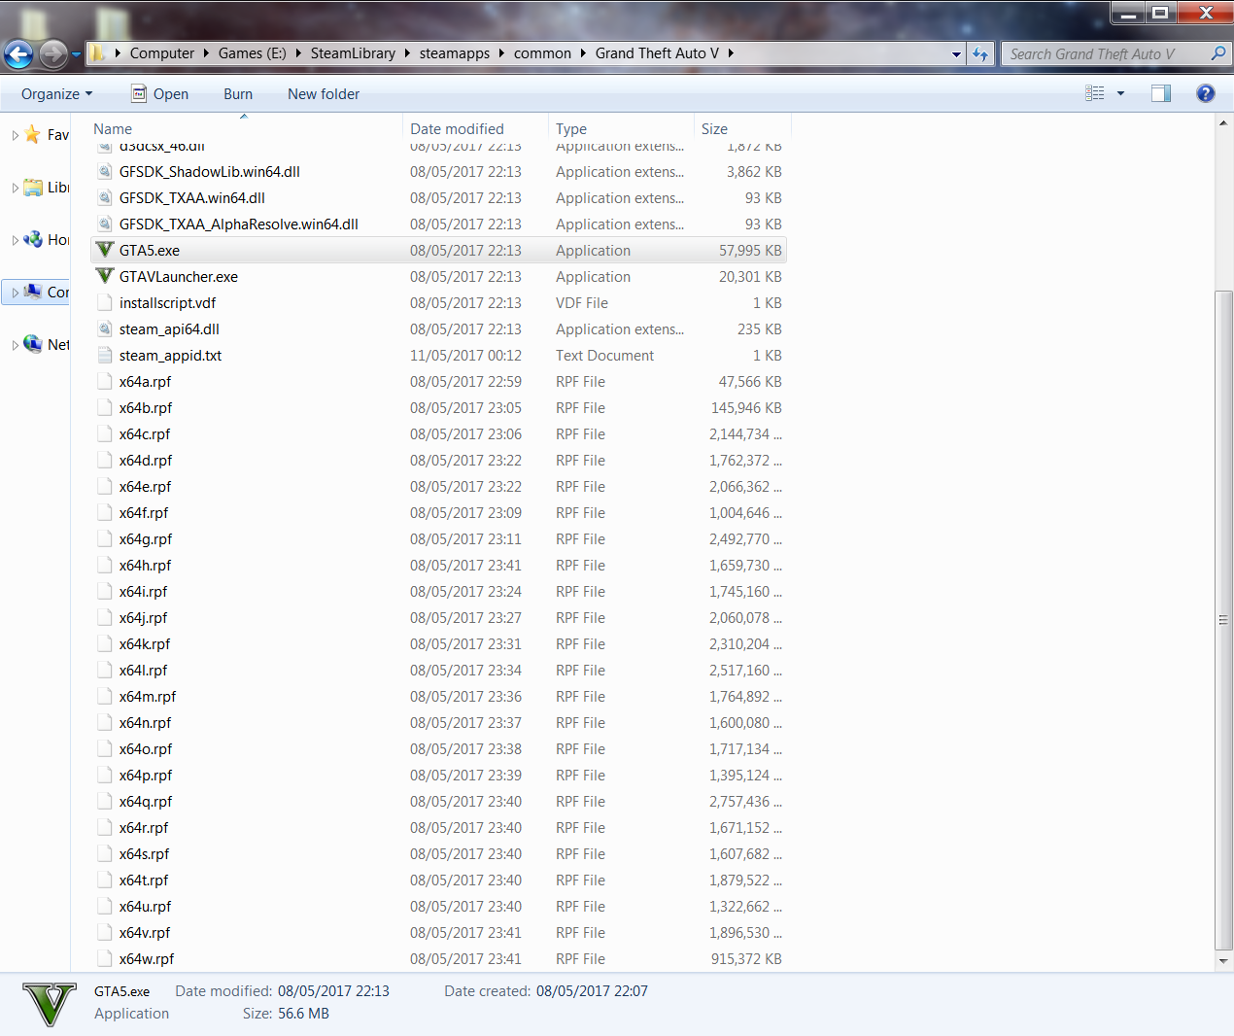Select the x64q.rpf file name

[x=146, y=801]
